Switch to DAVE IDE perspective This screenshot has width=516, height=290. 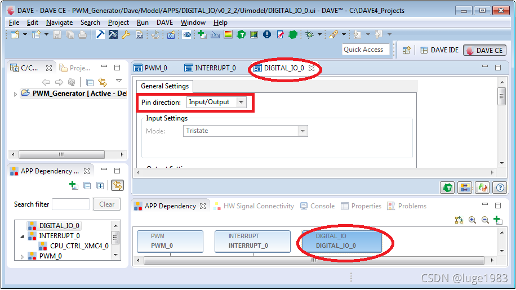coord(439,50)
